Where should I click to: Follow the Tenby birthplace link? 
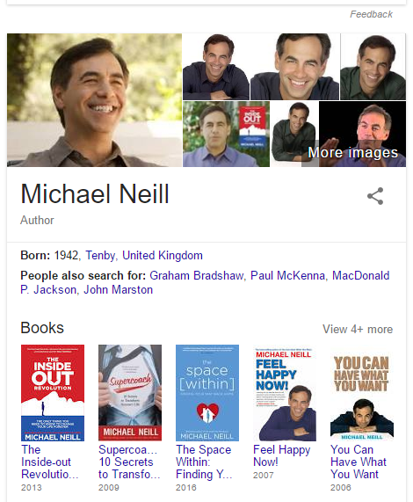point(100,256)
